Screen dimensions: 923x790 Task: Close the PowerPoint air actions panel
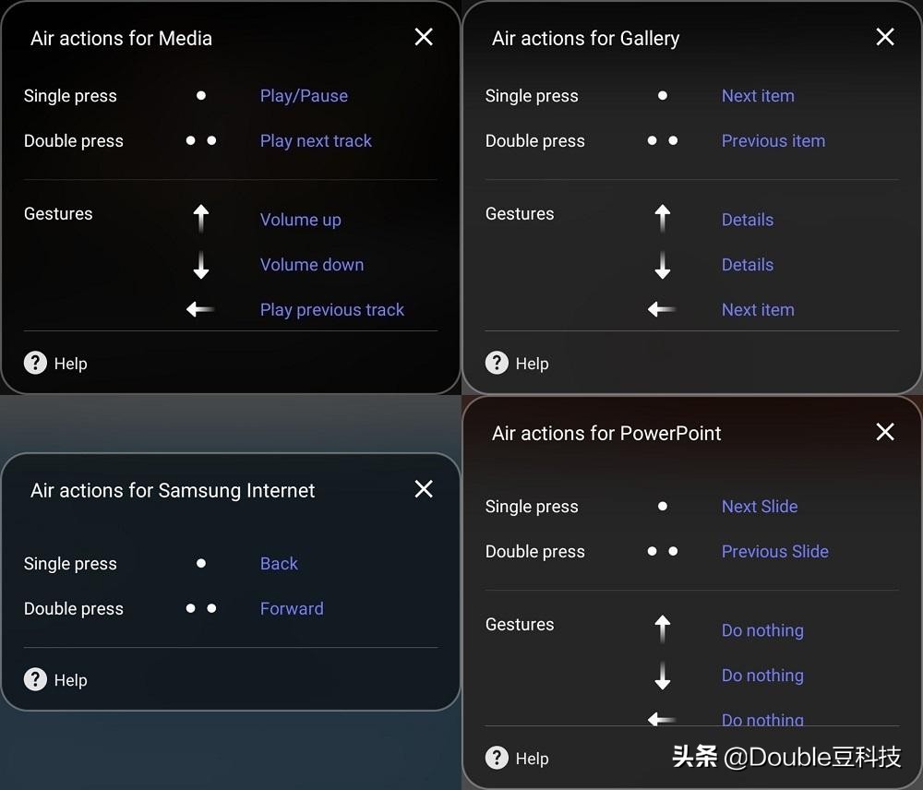[x=885, y=432]
